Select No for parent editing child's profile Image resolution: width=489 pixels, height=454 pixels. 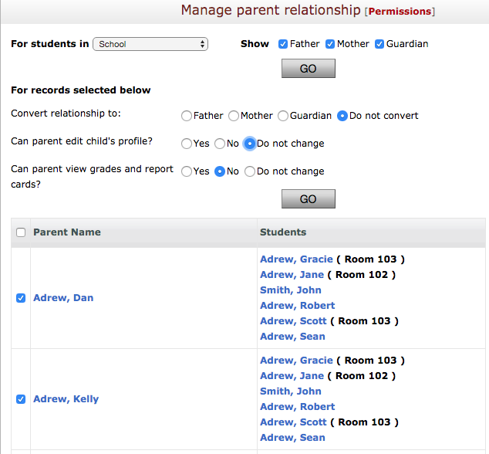[x=220, y=144]
